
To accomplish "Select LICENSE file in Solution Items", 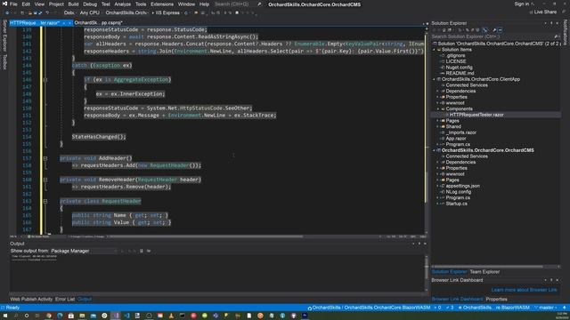I will pyautogui.click(x=455, y=61).
